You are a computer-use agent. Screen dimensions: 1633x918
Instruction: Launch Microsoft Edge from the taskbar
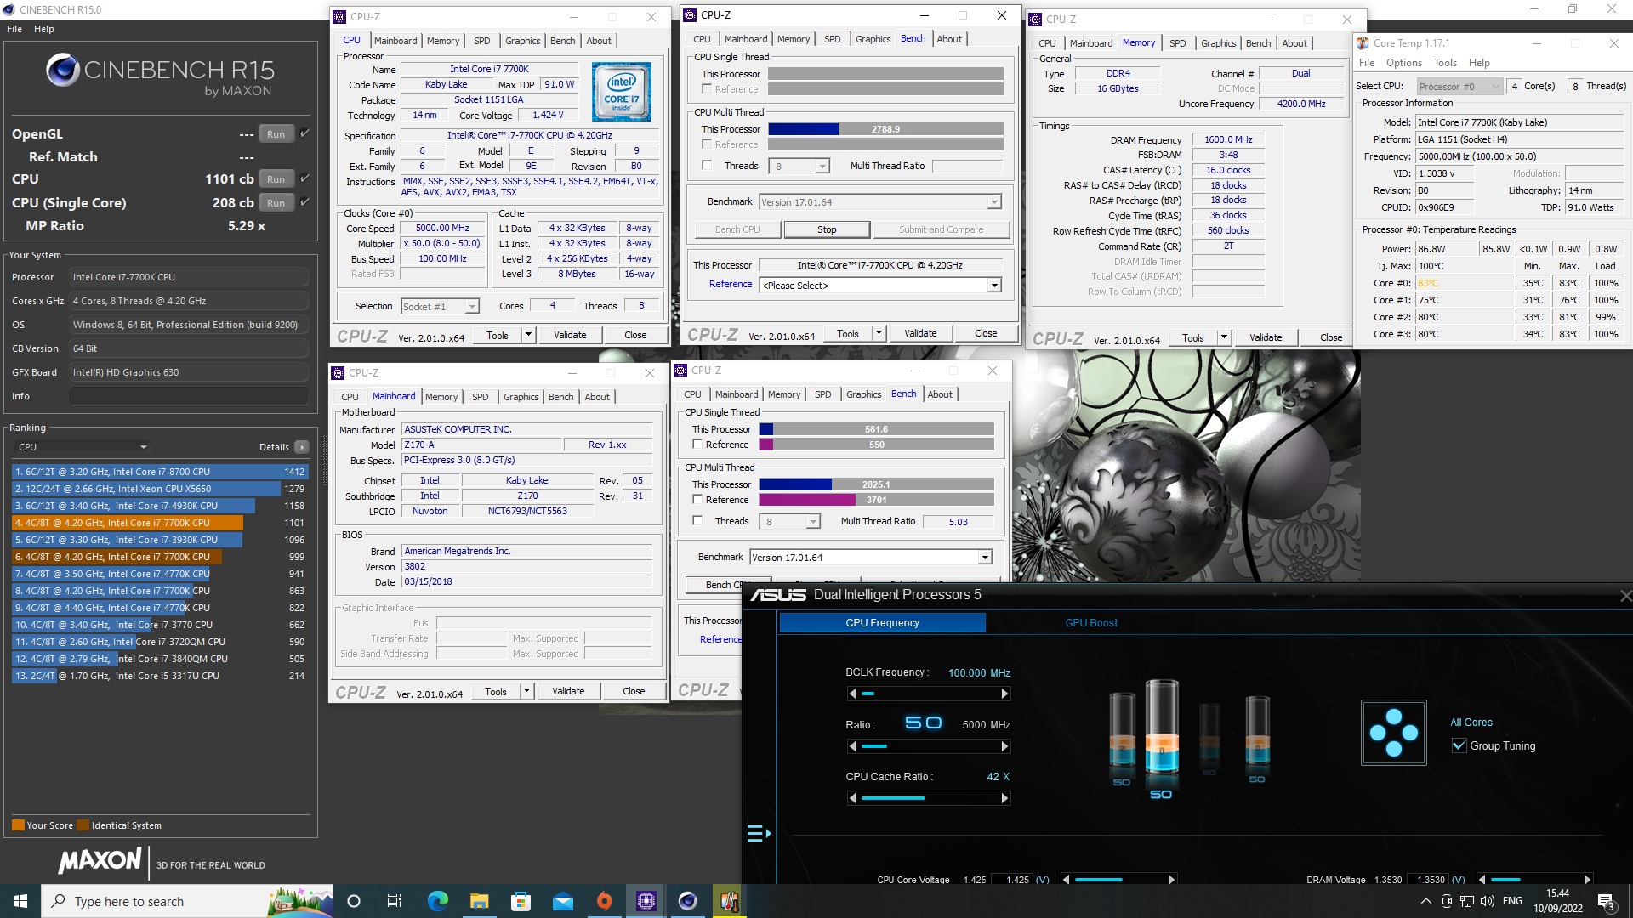click(x=437, y=901)
